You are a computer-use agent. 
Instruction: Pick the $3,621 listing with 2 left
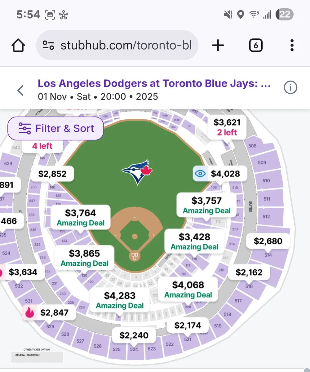(227, 127)
